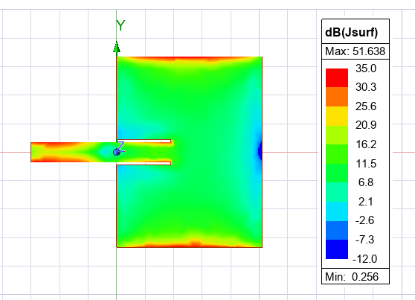The image size is (415, 300).
Task: Click the lower inset slot beside the feed
Action: click(144, 163)
